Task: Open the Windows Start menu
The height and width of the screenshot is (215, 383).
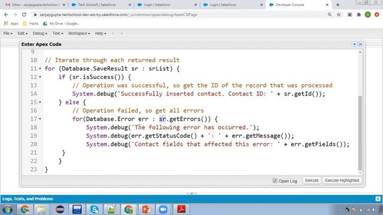Action: point(7,210)
